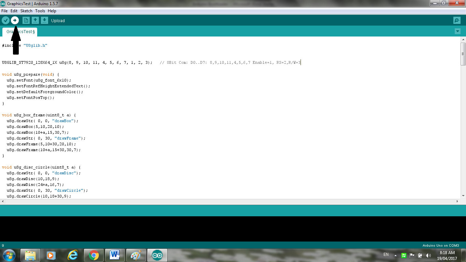The width and height of the screenshot is (466, 262).
Task: Open the tab options dropdown arrow
Action: click(457, 31)
